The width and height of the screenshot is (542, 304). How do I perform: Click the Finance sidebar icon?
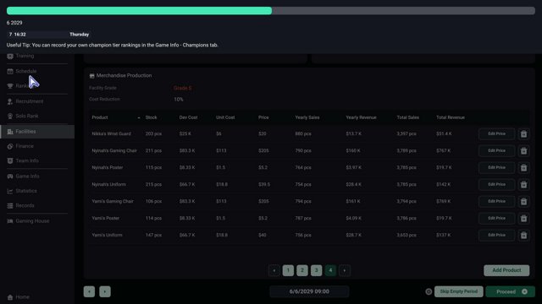coord(10,146)
